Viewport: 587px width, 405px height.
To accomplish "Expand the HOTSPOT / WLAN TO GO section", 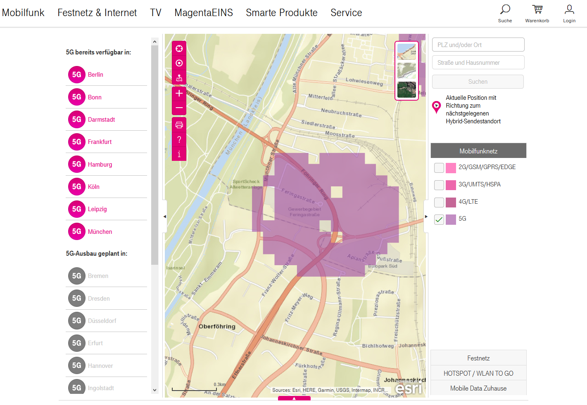I will coord(478,373).
